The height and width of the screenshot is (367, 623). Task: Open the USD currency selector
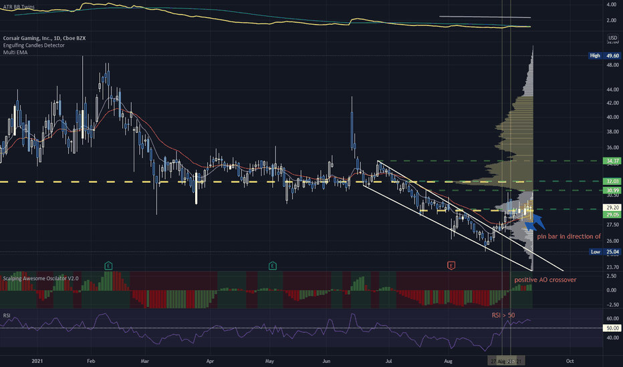click(613, 38)
